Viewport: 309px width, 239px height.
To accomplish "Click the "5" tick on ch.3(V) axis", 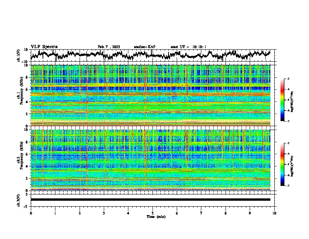I will pos(27,194).
